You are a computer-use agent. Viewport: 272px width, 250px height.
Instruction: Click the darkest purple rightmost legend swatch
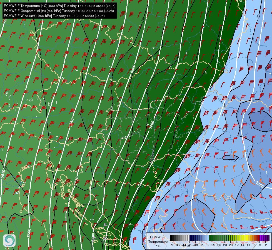[x=268, y=238]
